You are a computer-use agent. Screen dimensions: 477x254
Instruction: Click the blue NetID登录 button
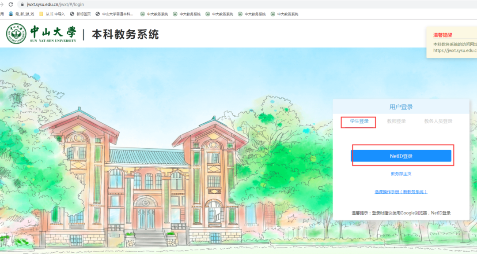[x=401, y=156]
